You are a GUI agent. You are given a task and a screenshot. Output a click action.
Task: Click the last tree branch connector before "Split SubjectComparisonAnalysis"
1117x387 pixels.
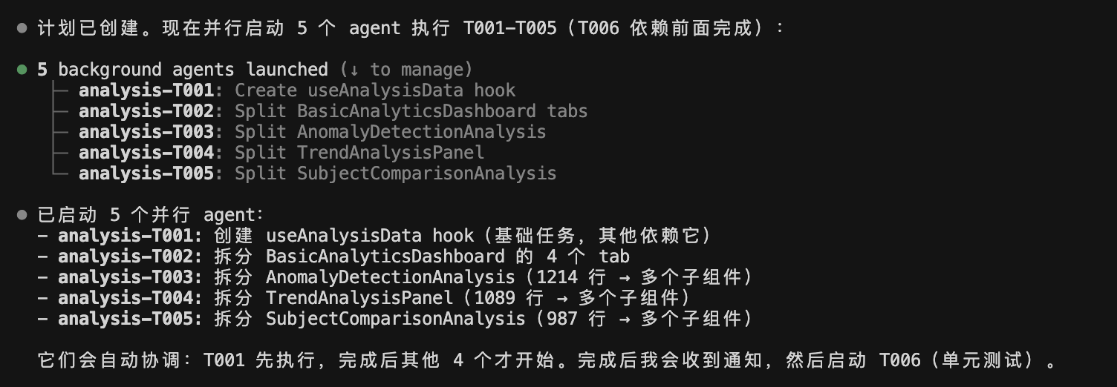[62, 173]
